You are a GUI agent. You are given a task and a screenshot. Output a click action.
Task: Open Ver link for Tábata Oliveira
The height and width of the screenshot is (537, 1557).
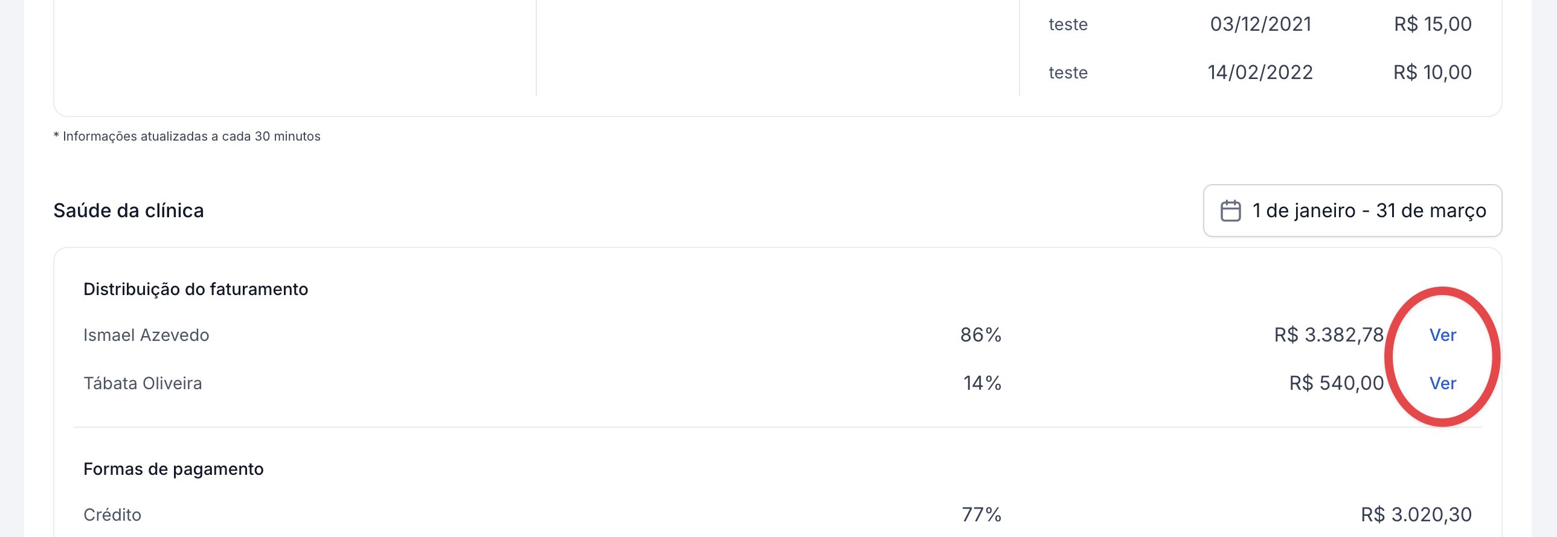coord(1442,383)
